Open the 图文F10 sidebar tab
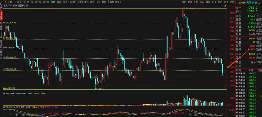The height and width of the screenshot is (117, 262). 1,55
